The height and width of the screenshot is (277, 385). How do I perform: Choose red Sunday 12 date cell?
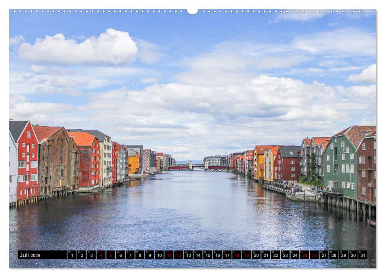(178, 255)
